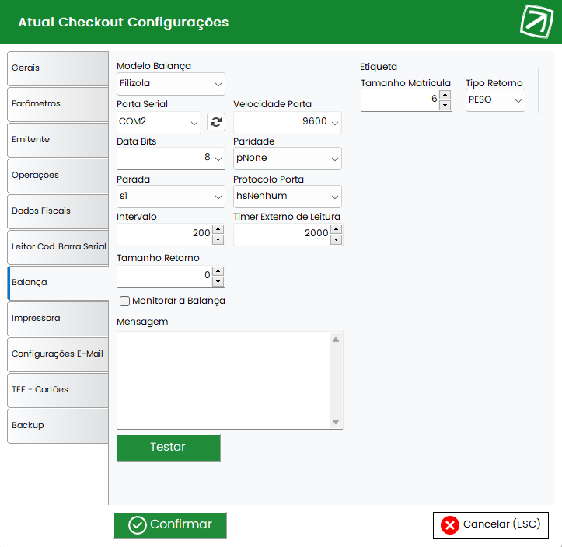Open the Tipo Retorno PESO dropdown

coord(495,100)
